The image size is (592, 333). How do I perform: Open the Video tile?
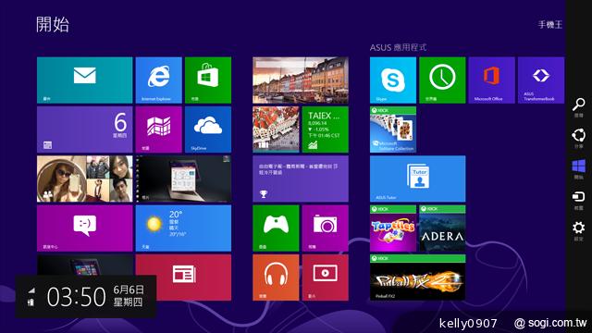(x=325, y=277)
